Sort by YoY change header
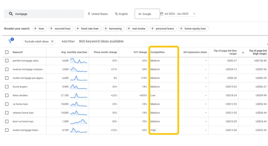 (140, 52)
